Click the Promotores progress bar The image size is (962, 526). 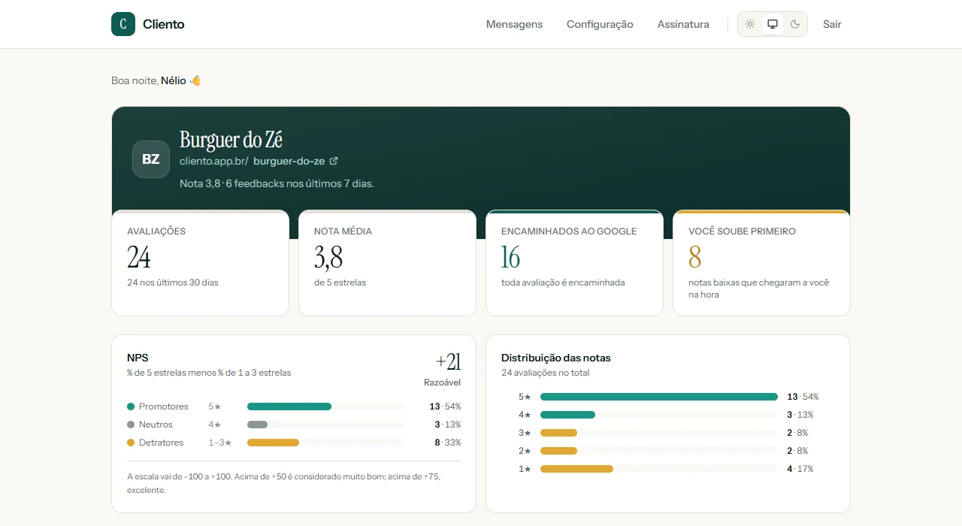(x=325, y=407)
